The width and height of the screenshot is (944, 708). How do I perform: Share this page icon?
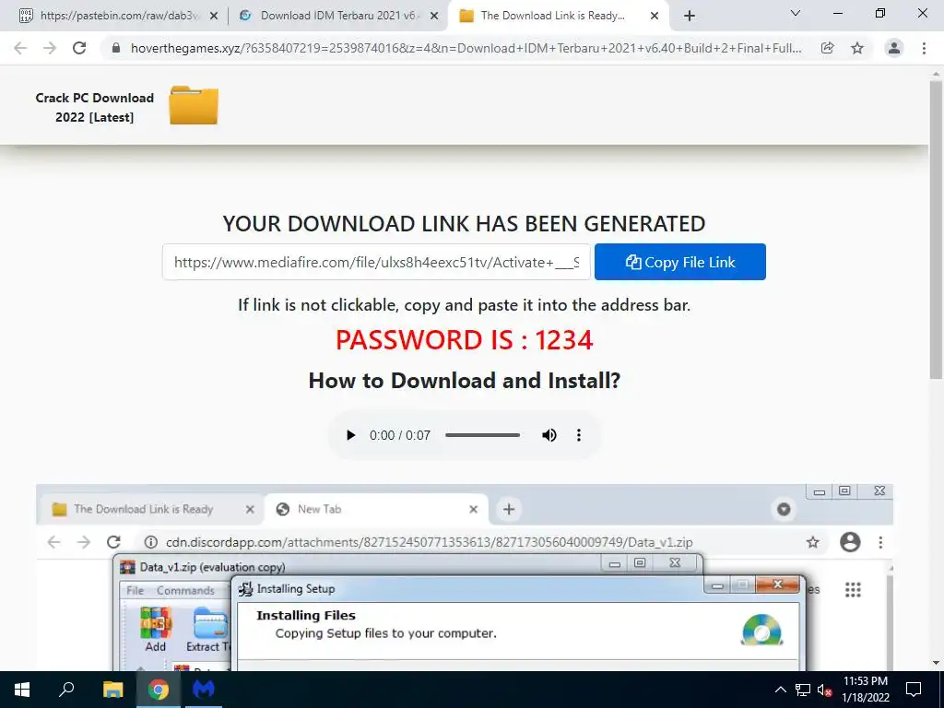click(x=828, y=48)
